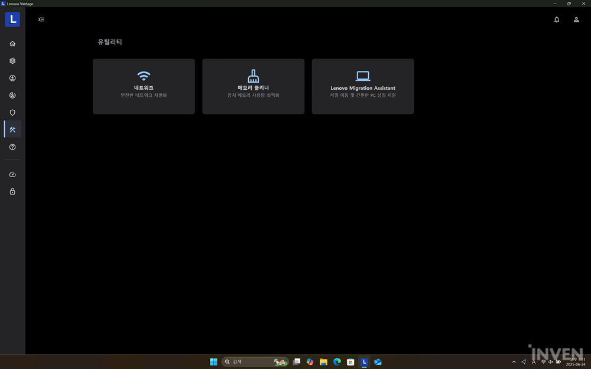Click the broom icon of 메모리 클리너
Image resolution: width=591 pixels, height=369 pixels.
click(x=254, y=76)
